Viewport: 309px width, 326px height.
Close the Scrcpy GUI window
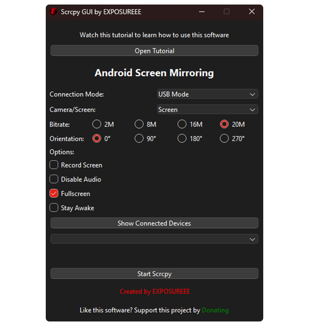[252, 11]
